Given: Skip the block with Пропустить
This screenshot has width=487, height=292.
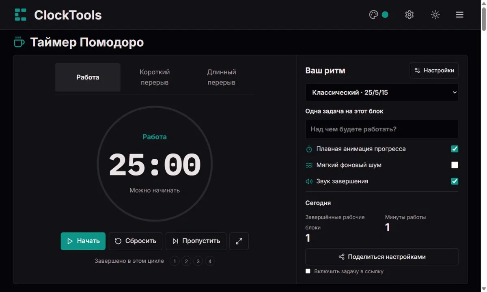Looking at the screenshot, I should tap(196, 241).
